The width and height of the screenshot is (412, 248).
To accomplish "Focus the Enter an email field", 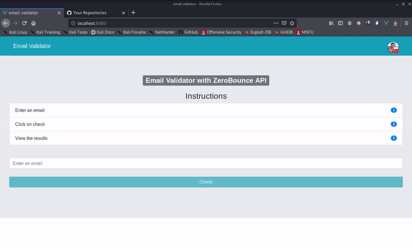I will pyautogui.click(x=206, y=163).
